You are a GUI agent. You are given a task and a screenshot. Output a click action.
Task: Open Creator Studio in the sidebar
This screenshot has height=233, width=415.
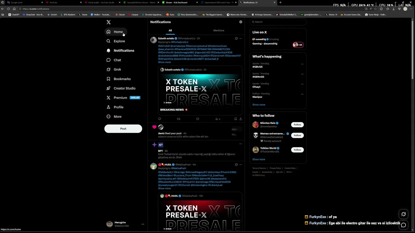121,88
